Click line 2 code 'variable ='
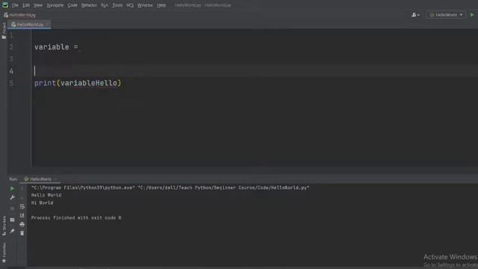 click(x=56, y=47)
